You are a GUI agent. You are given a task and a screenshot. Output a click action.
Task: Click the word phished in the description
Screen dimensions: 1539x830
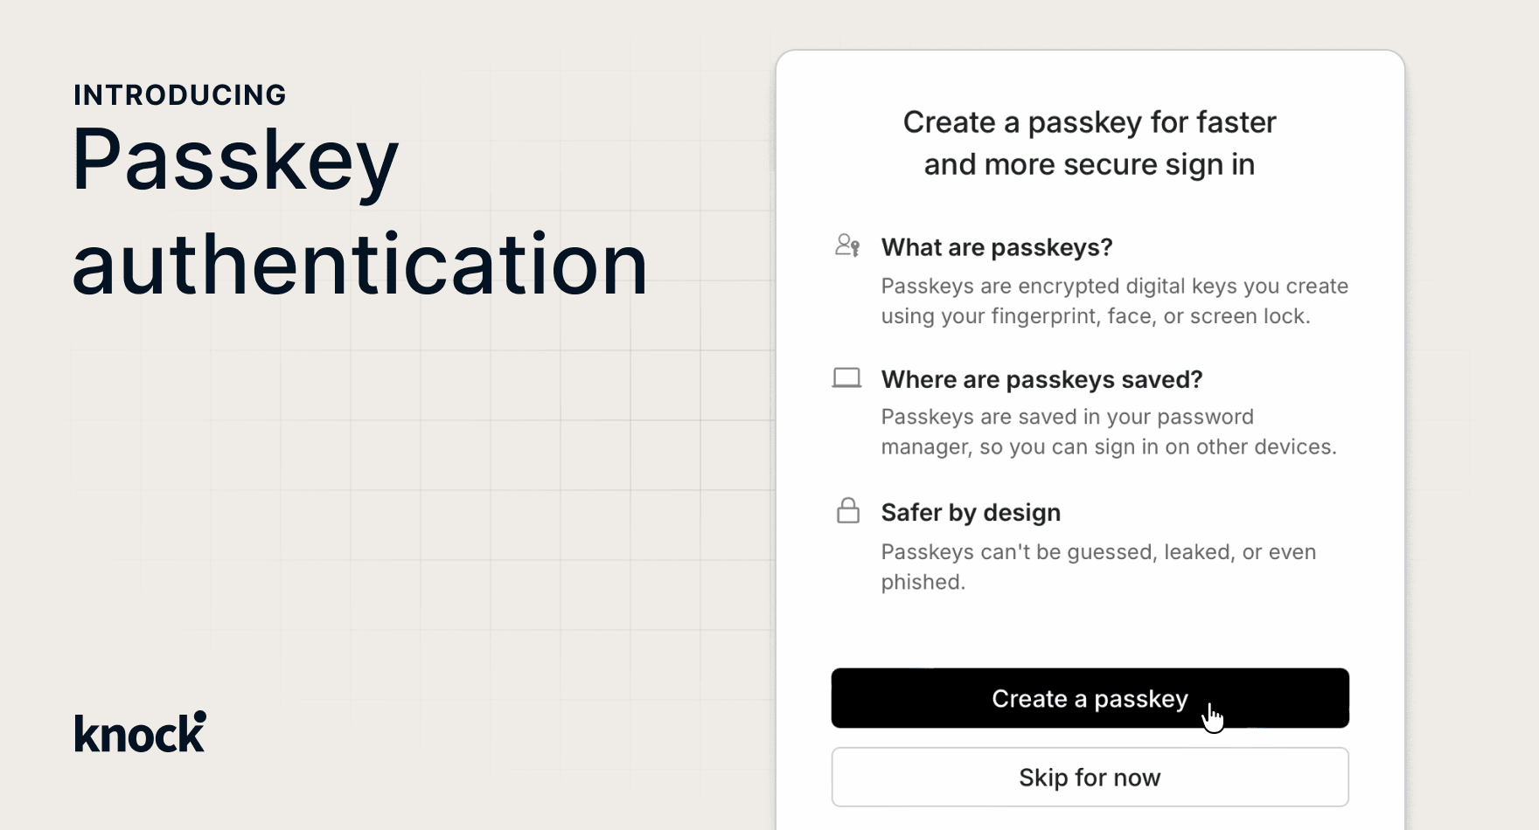point(923,582)
